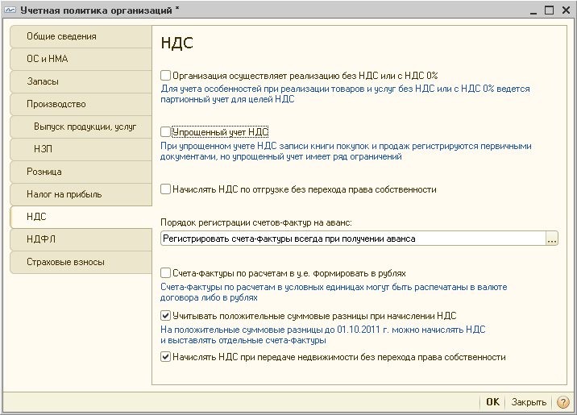Enable 'Счета-фактуры по расчетам в у.е.' checkbox

[166, 273]
